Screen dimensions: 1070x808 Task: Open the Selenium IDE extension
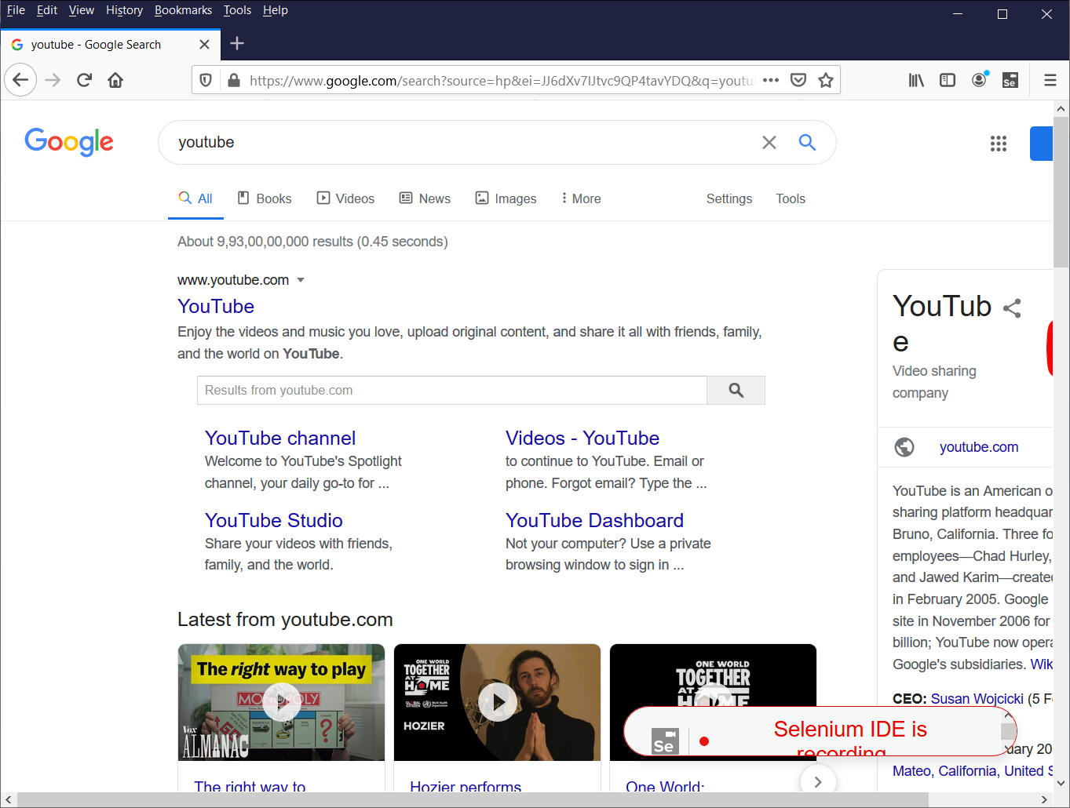[1010, 80]
